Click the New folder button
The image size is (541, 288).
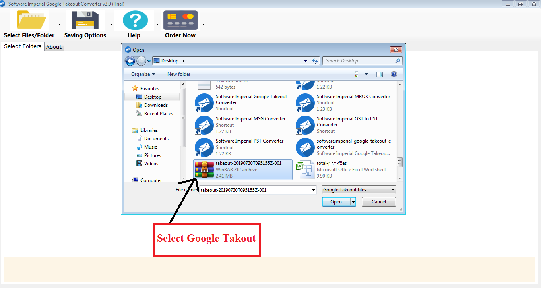(x=179, y=74)
